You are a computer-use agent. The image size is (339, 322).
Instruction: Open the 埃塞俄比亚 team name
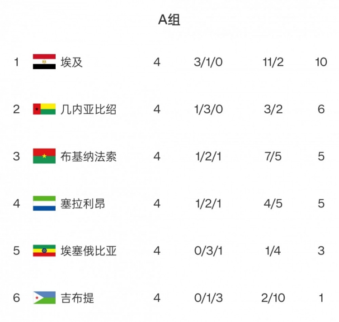point(88,250)
